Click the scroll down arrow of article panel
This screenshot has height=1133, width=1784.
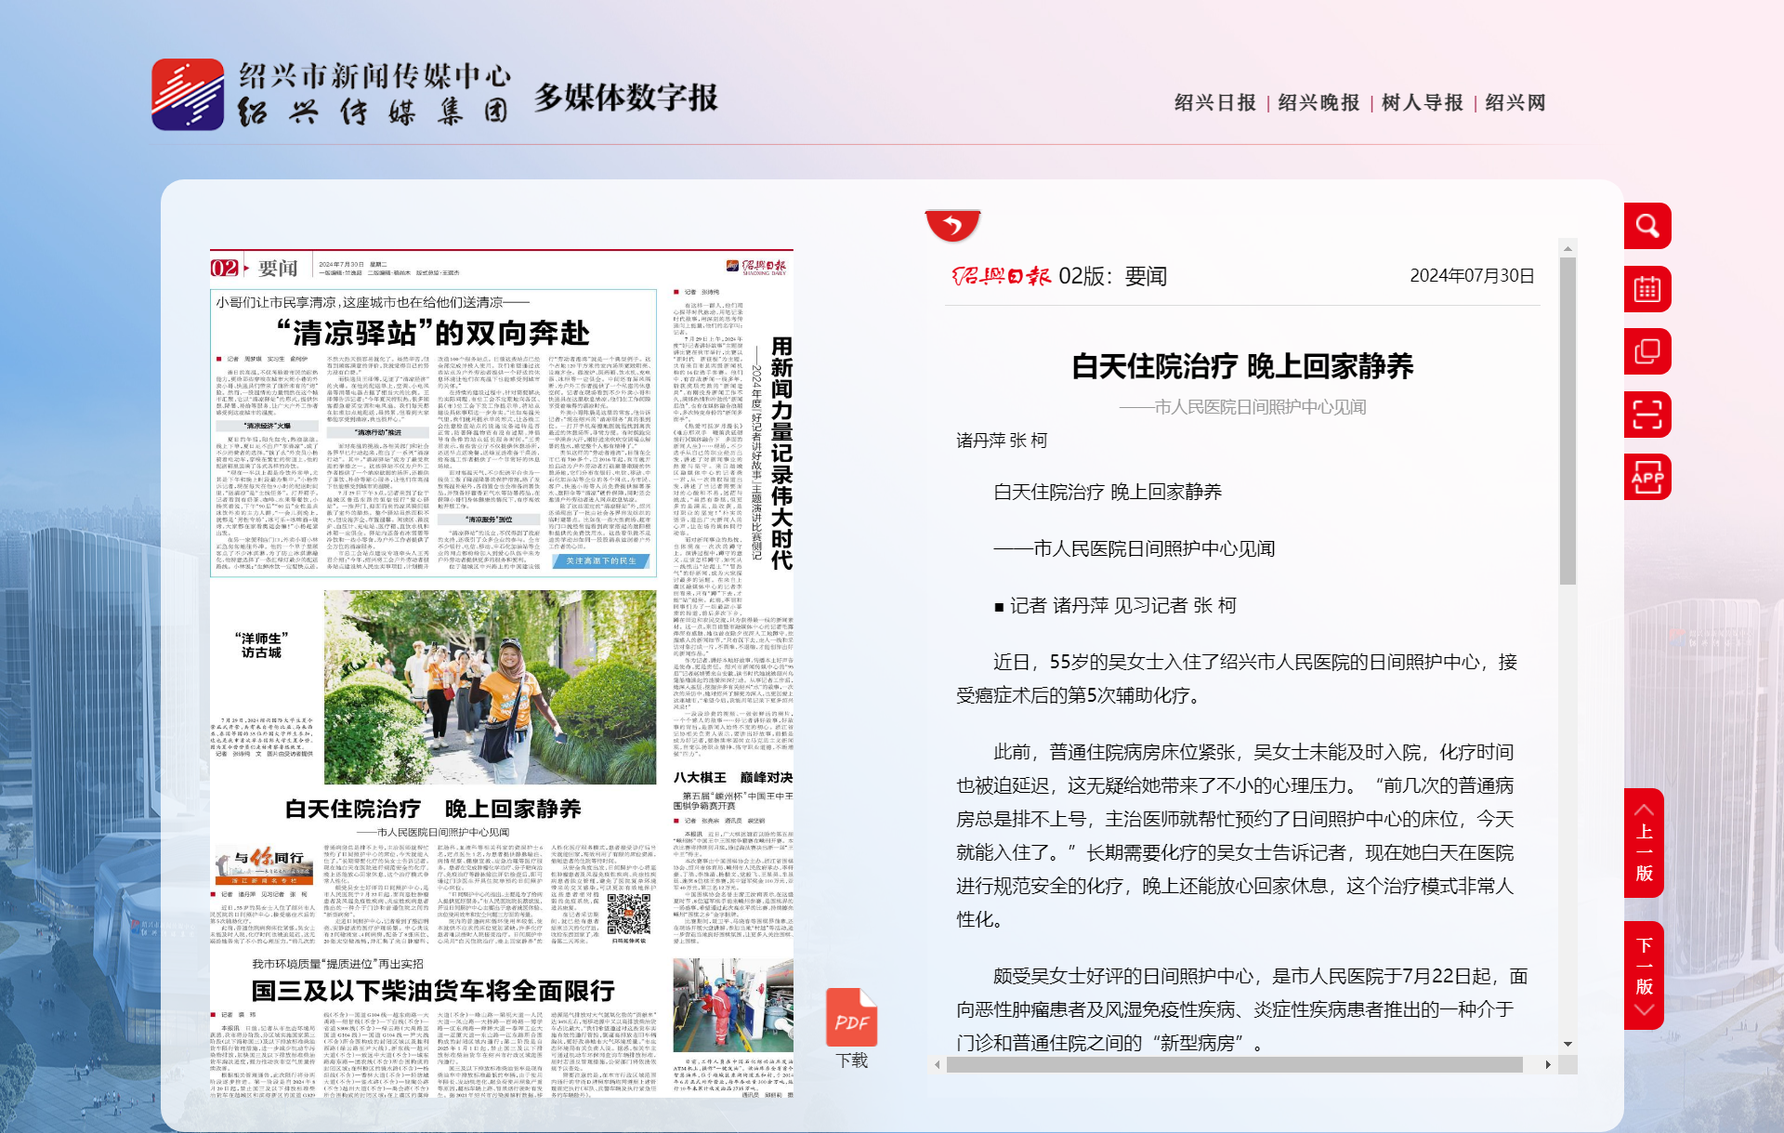click(1568, 1045)
